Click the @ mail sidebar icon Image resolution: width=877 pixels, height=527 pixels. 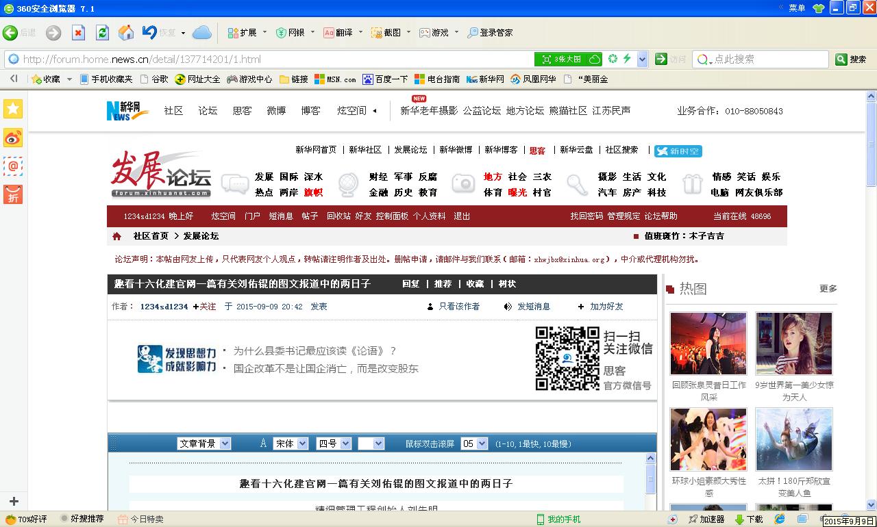pos(13,166)
